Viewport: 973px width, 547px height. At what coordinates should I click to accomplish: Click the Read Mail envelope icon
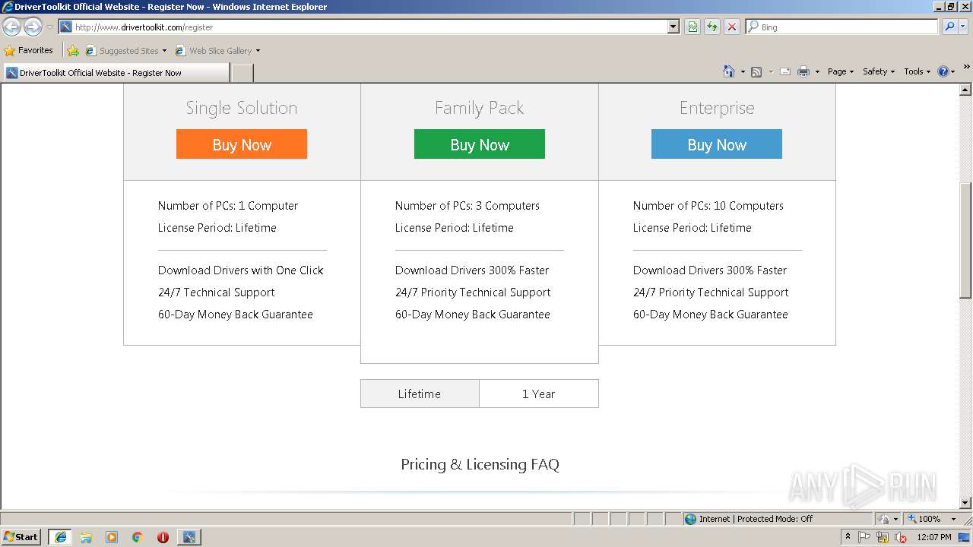(x=785, y=71)
